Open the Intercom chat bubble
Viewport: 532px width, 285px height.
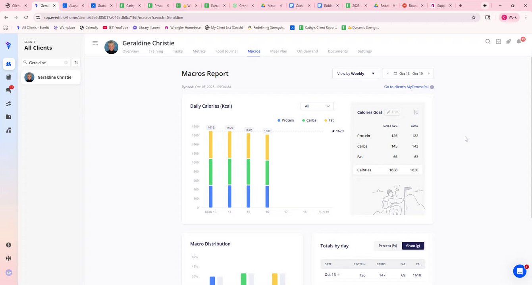point(520,271)
